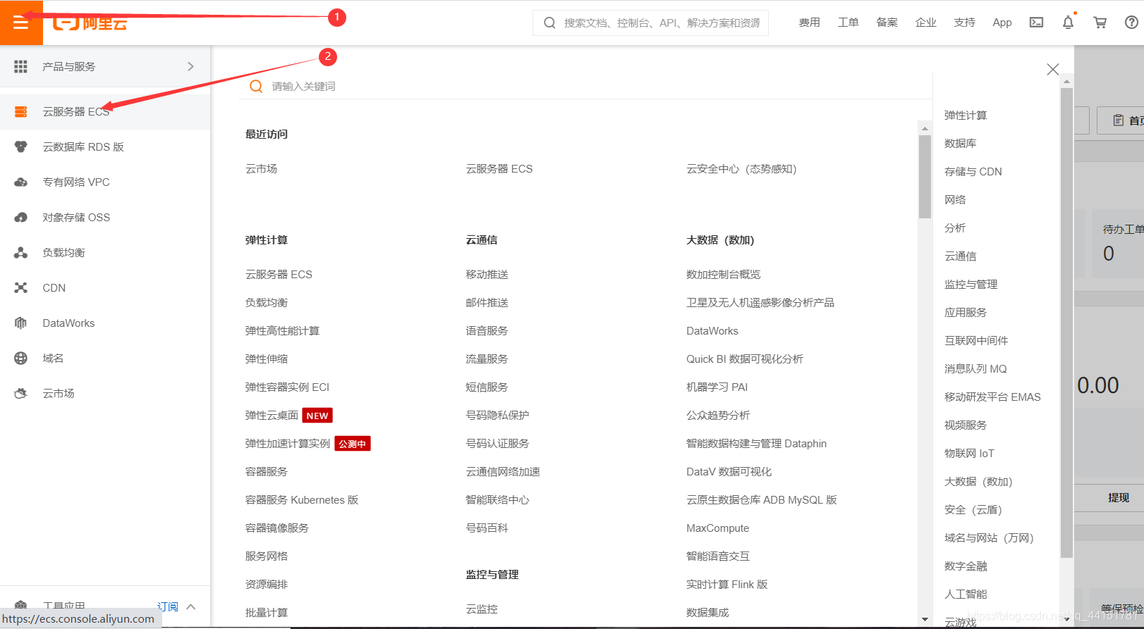Expand 产品与服务 chevron arrow
The height and width of the screenshot is (629, 1144).
click(190, 66)
